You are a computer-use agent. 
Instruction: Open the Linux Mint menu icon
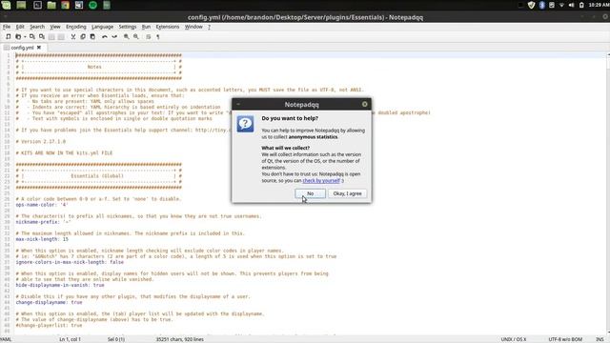6,5
